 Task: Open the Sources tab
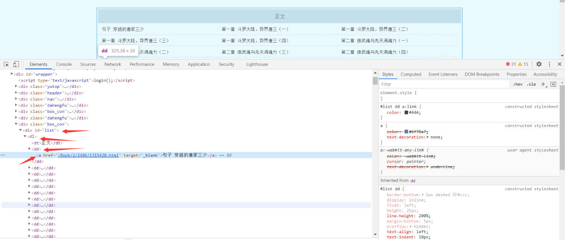[88, 64]
